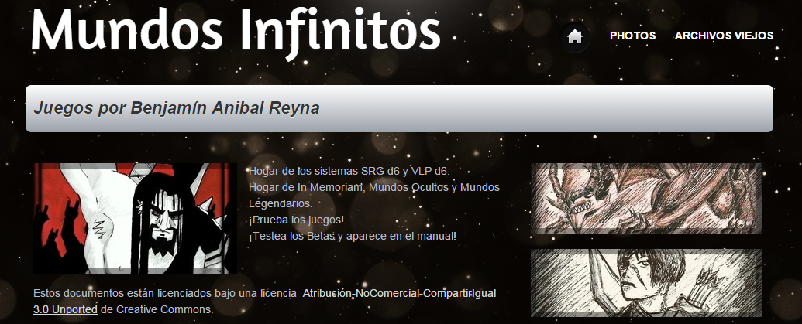
Task: Click the arrow quiver in archer sketch
Action: [x=712, y=286]
